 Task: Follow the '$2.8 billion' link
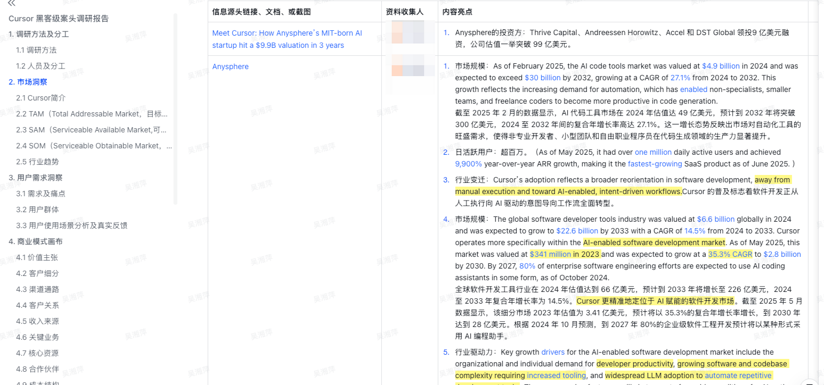click(x=782, y=254)
